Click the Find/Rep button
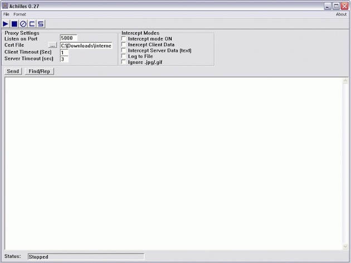351x263 pixels. 39,71
